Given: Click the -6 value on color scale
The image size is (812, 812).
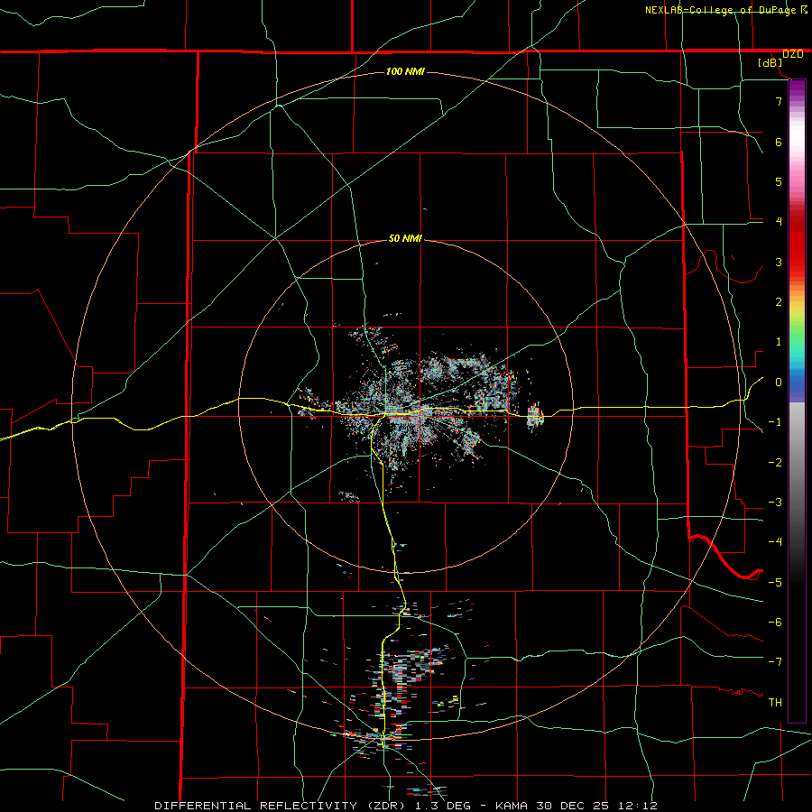Looking at the screenshot, I should click(775, 623).
